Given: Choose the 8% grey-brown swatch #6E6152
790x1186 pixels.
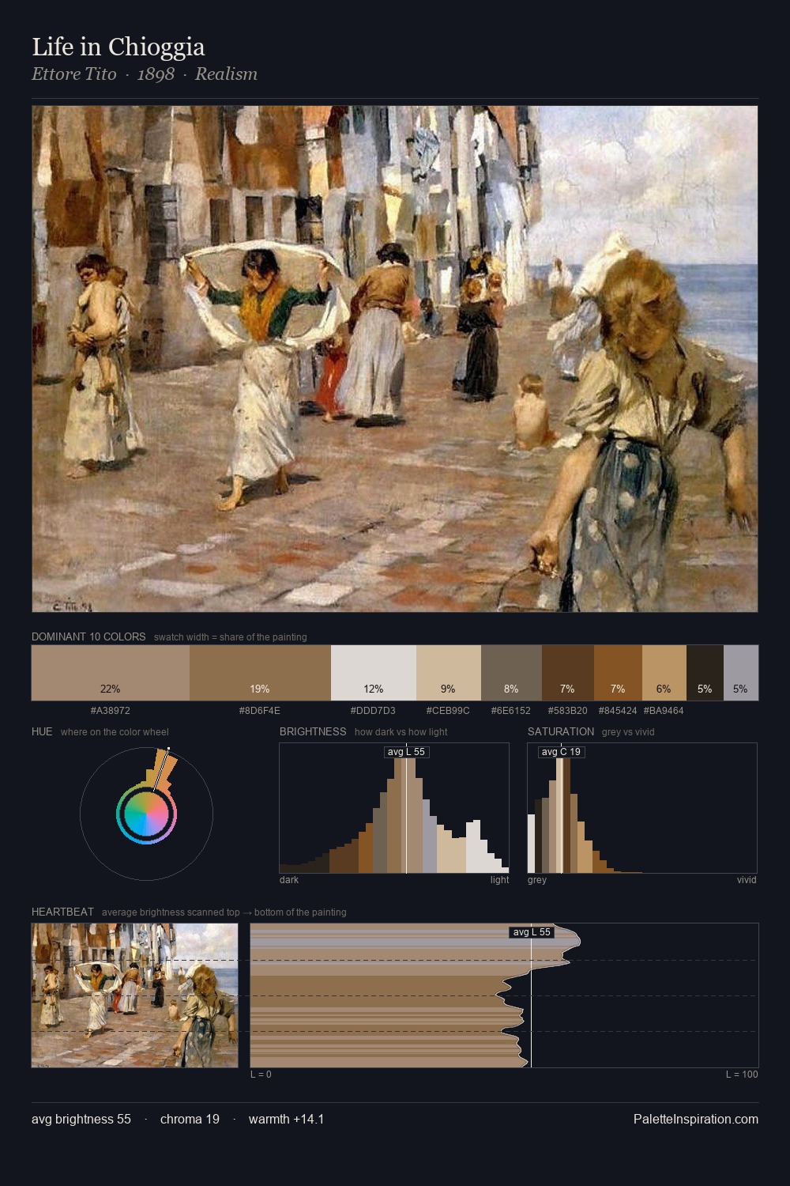Looking at the screenshot, I should tap(511, 673).
